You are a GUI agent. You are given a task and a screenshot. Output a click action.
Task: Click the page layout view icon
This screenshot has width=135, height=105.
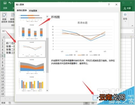(x=93, y=103)
